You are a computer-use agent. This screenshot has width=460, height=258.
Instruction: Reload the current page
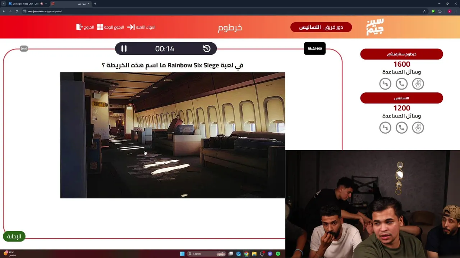pyautogui.click(x=17, y=11)
